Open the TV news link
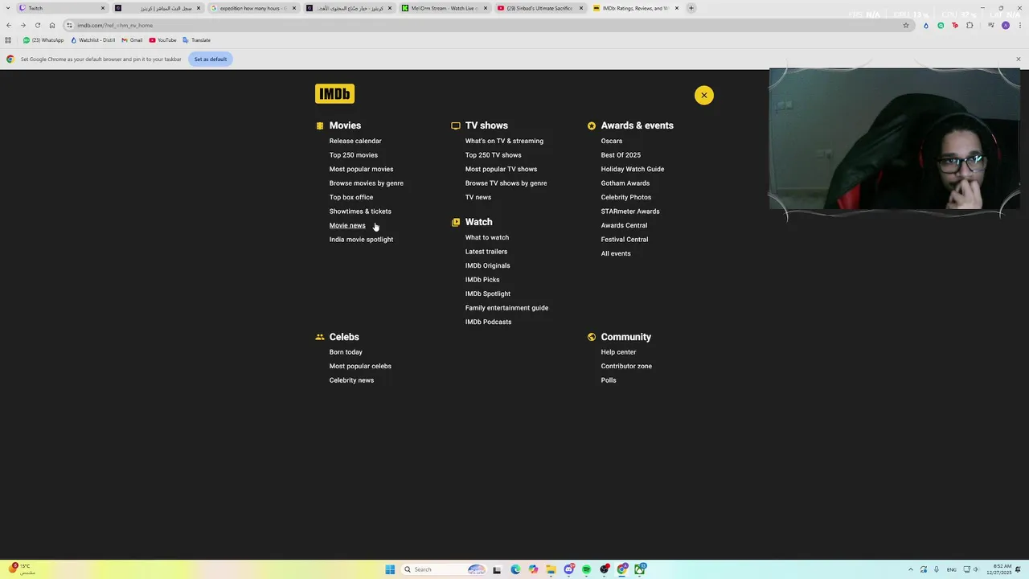This screenshot has width=1029, height=579. (478, 197)
